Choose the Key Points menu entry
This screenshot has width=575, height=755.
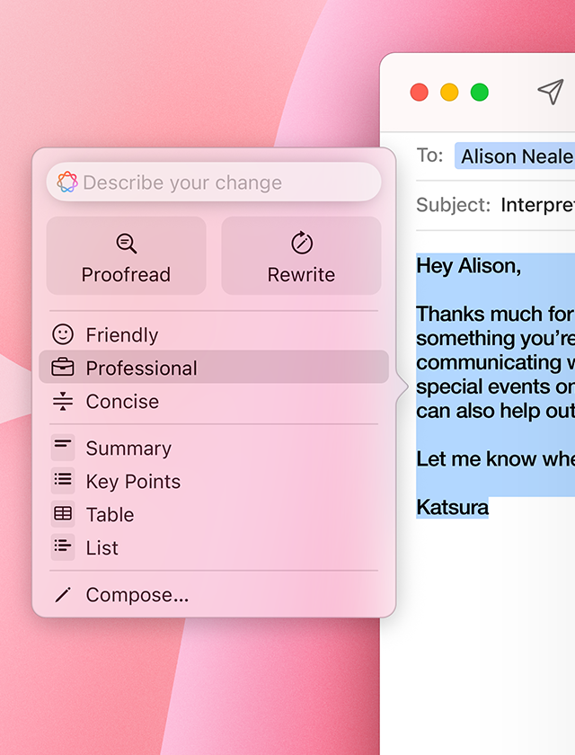coord(133,482)
